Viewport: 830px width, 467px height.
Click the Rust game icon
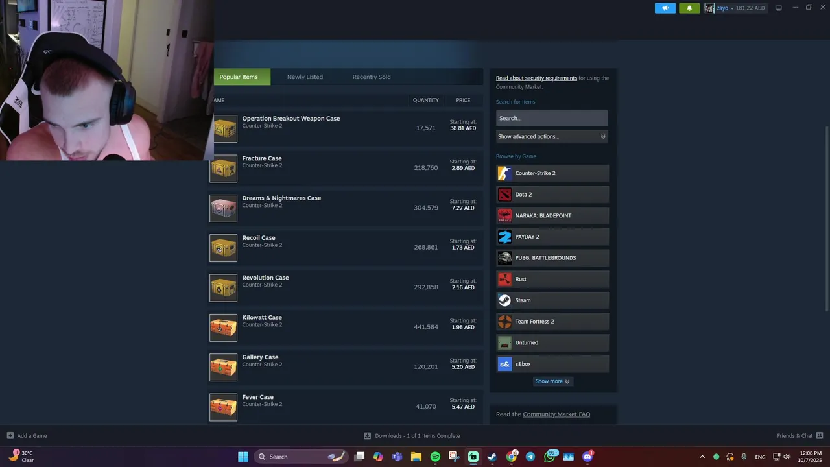tap(504, 279)
